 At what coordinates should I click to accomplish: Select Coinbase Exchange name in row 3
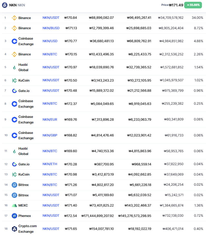[x=26, y=41]
